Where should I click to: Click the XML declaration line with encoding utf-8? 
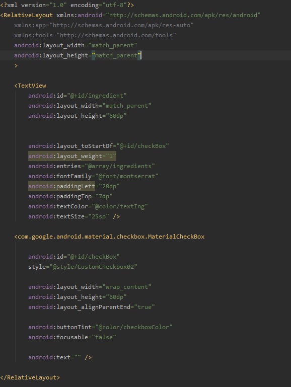pos(67,5)
